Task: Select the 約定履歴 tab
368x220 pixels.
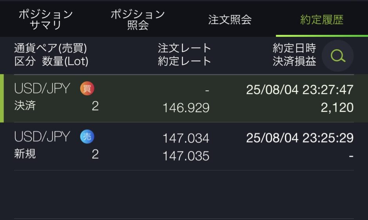Action: tap(322, 20)
